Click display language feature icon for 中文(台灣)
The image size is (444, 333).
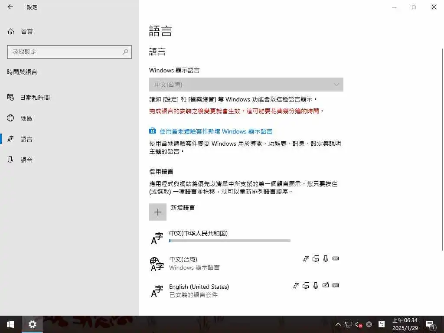[x=306, y=258]
